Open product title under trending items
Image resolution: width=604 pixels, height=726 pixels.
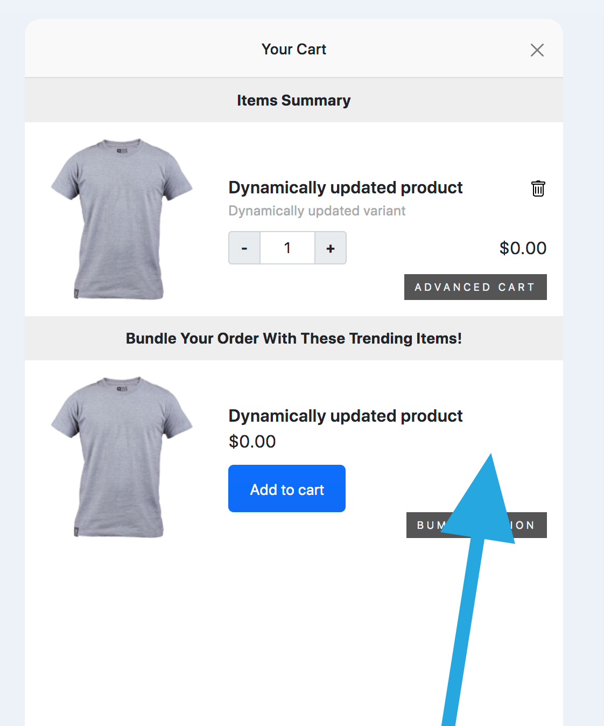345,416
